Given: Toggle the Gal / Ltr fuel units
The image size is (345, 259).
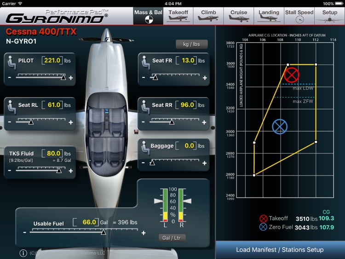Looking at the screenshot, I should click(x=172, y=238).
